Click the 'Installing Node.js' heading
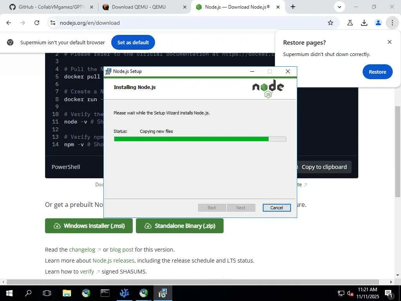 pyautogui.click(x=135, y=87)
